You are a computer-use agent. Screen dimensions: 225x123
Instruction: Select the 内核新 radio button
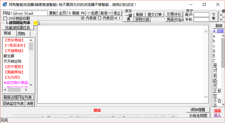pos(83,18)
